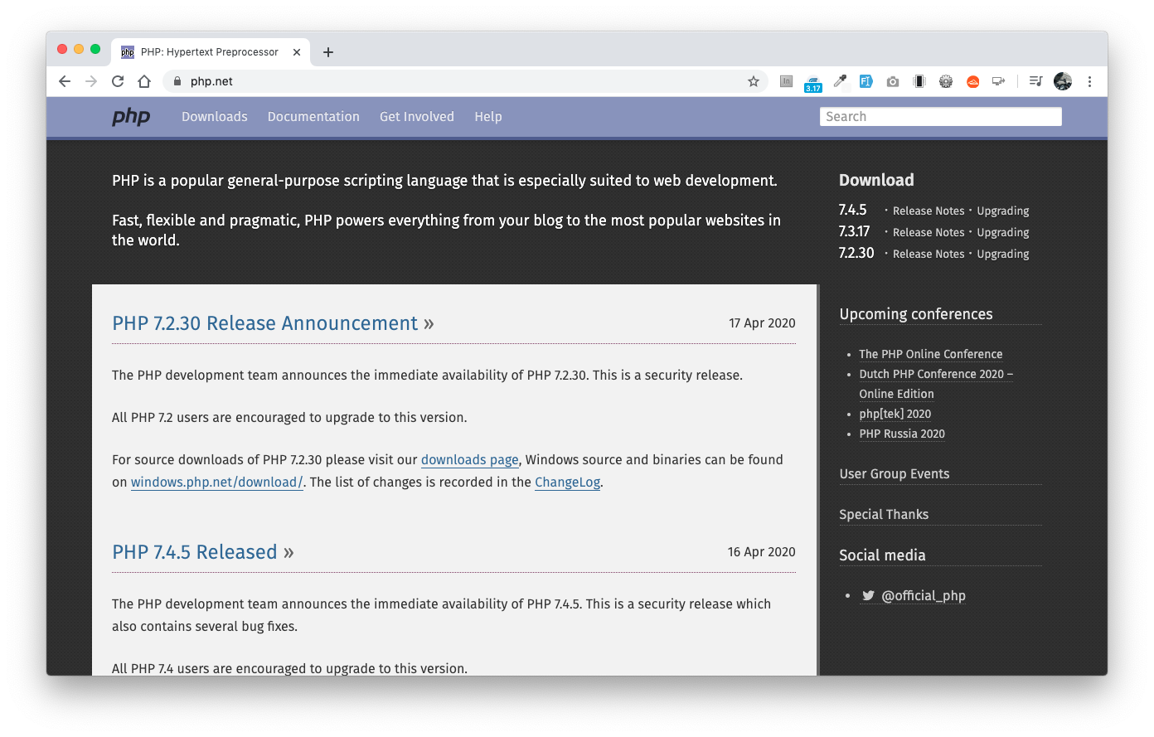Open Special Thanks section
The width and height of the screenshot is (1154, 737).
884,515
